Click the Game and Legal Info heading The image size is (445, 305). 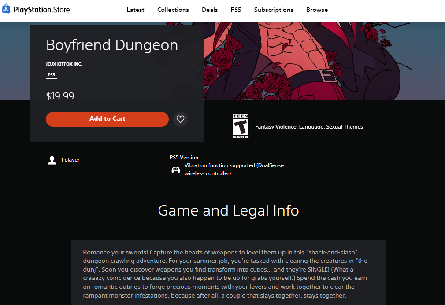(229, 211)
